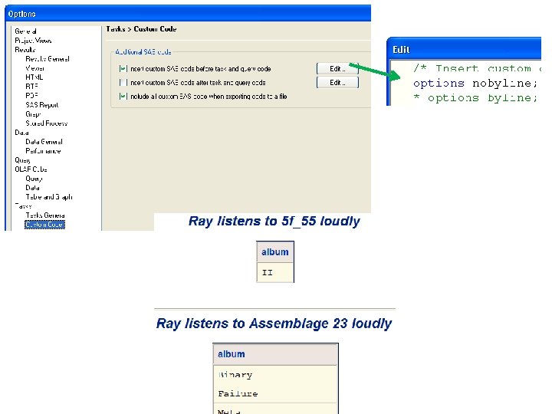Click 'Insert custom' comment line in Edit window
The width and height of the screenshot is (552, 414).
[x=477, y=68]
